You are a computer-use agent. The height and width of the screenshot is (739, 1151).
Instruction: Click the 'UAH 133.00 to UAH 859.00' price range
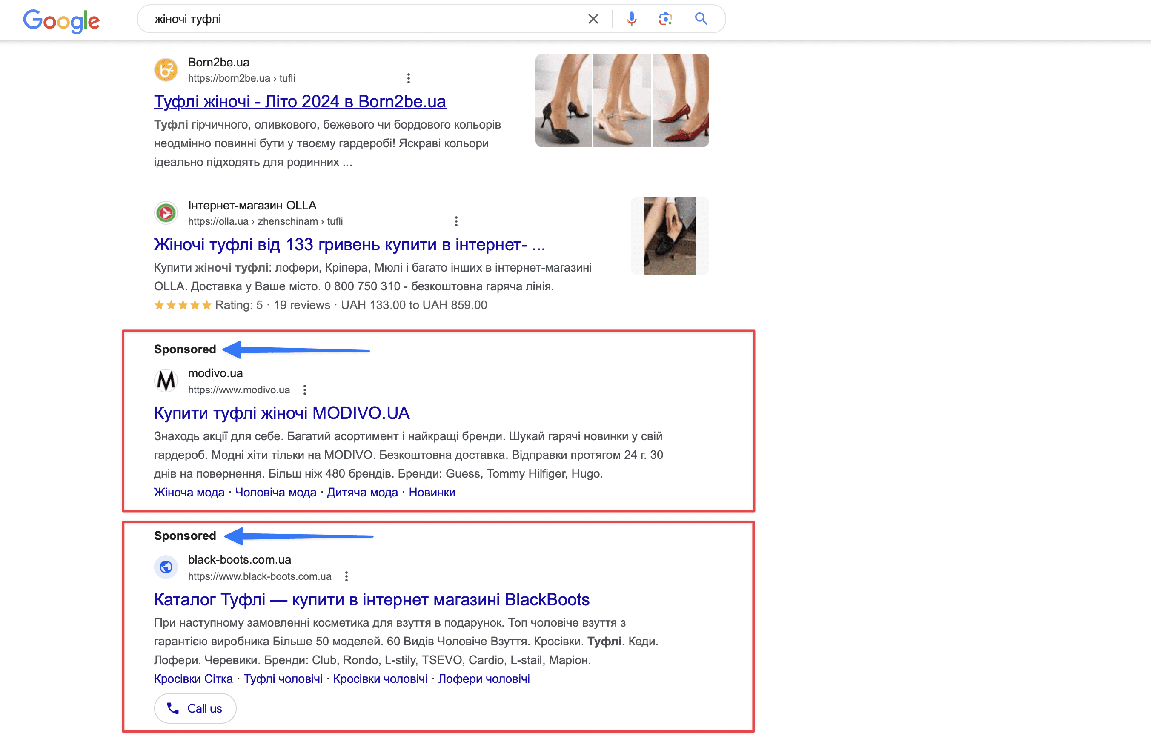pos(414,305)
